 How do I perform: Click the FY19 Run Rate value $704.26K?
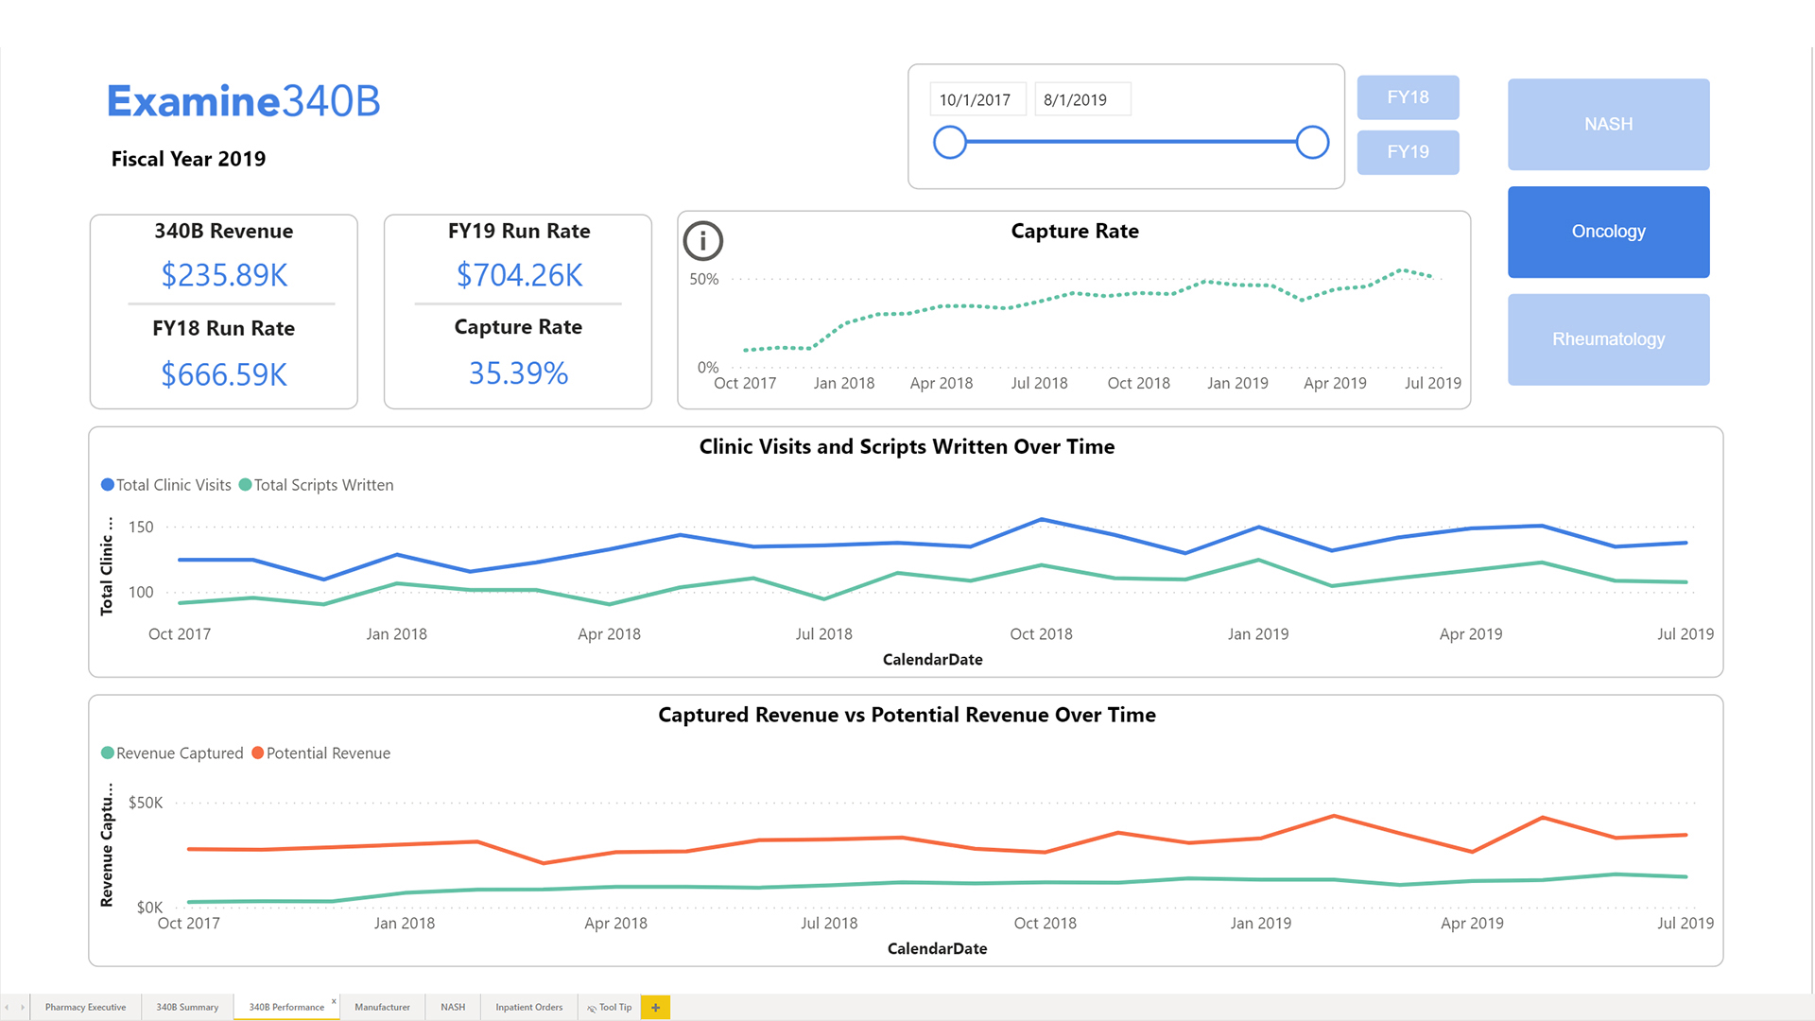(x=519, y=275)
